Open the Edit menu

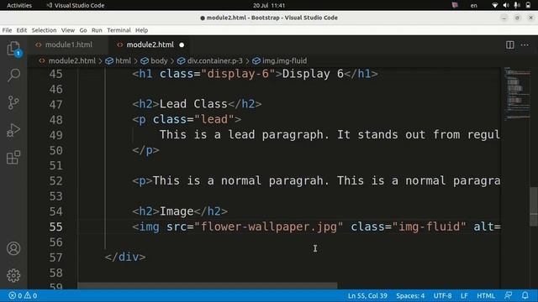tap(21, 30)
